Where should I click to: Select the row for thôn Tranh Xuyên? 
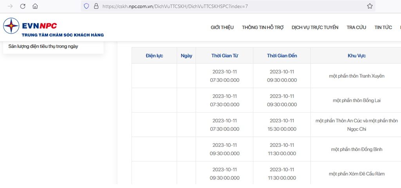266,76
